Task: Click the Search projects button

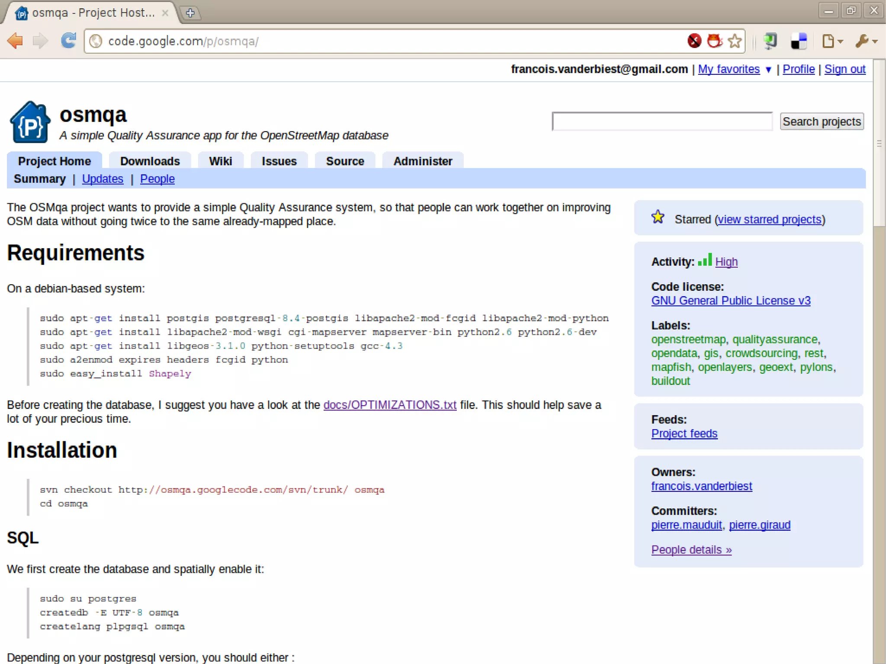Action: tap(822, 122)
